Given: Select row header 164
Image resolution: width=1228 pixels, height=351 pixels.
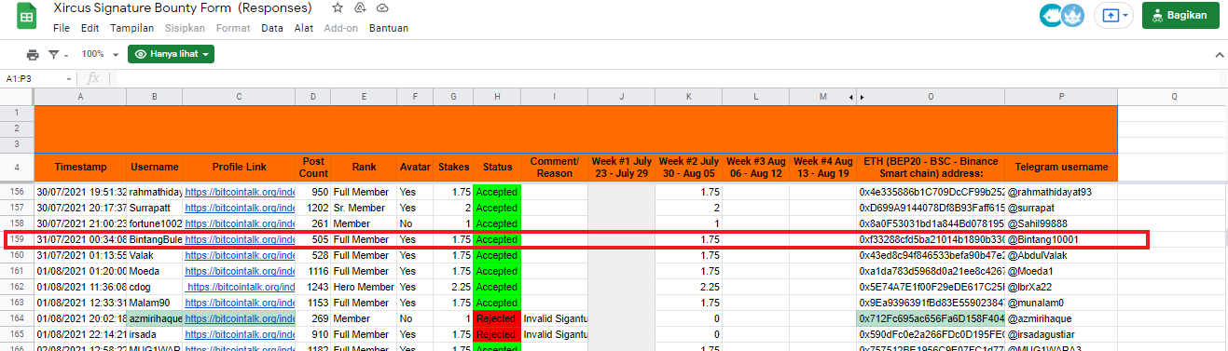Looking at the screenshot, I should point(17,318).
